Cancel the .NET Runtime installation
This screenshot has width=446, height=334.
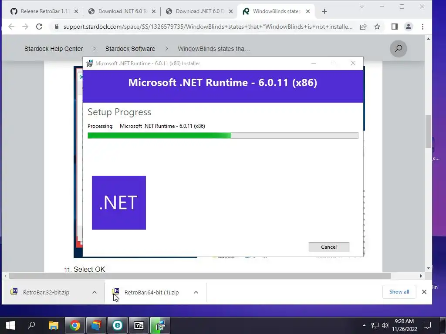point(329,247)
